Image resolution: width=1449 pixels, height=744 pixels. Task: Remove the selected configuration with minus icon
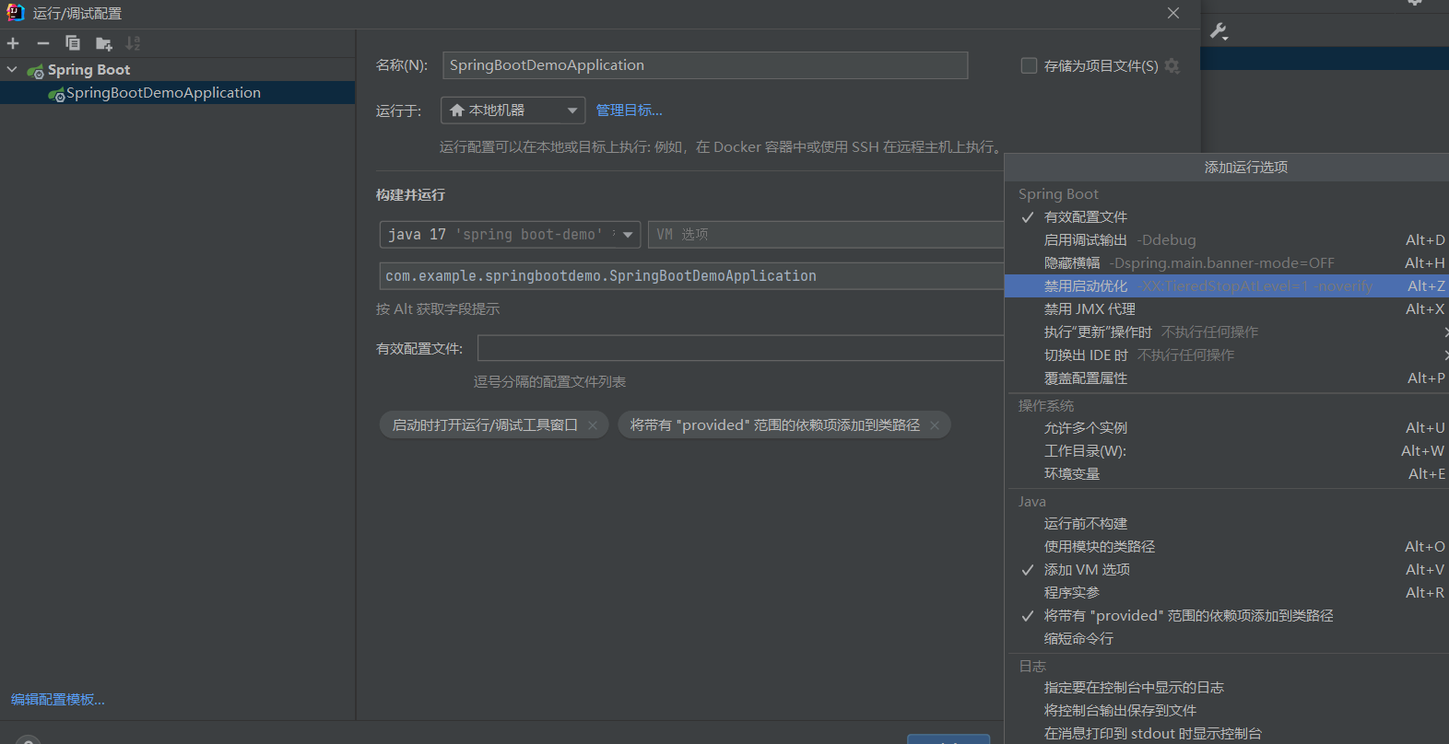pyautogui.click(x=43, y=43)
